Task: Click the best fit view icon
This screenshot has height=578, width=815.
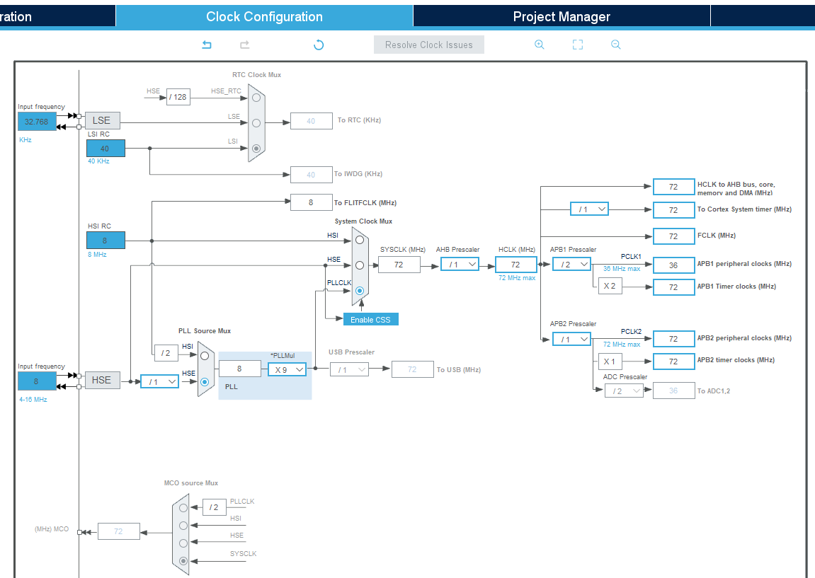Action: (x=577, y=45)
